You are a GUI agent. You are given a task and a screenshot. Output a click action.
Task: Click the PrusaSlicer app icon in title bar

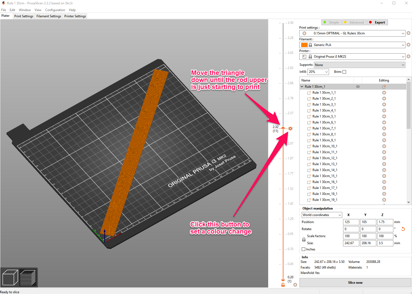click(4, 3)
